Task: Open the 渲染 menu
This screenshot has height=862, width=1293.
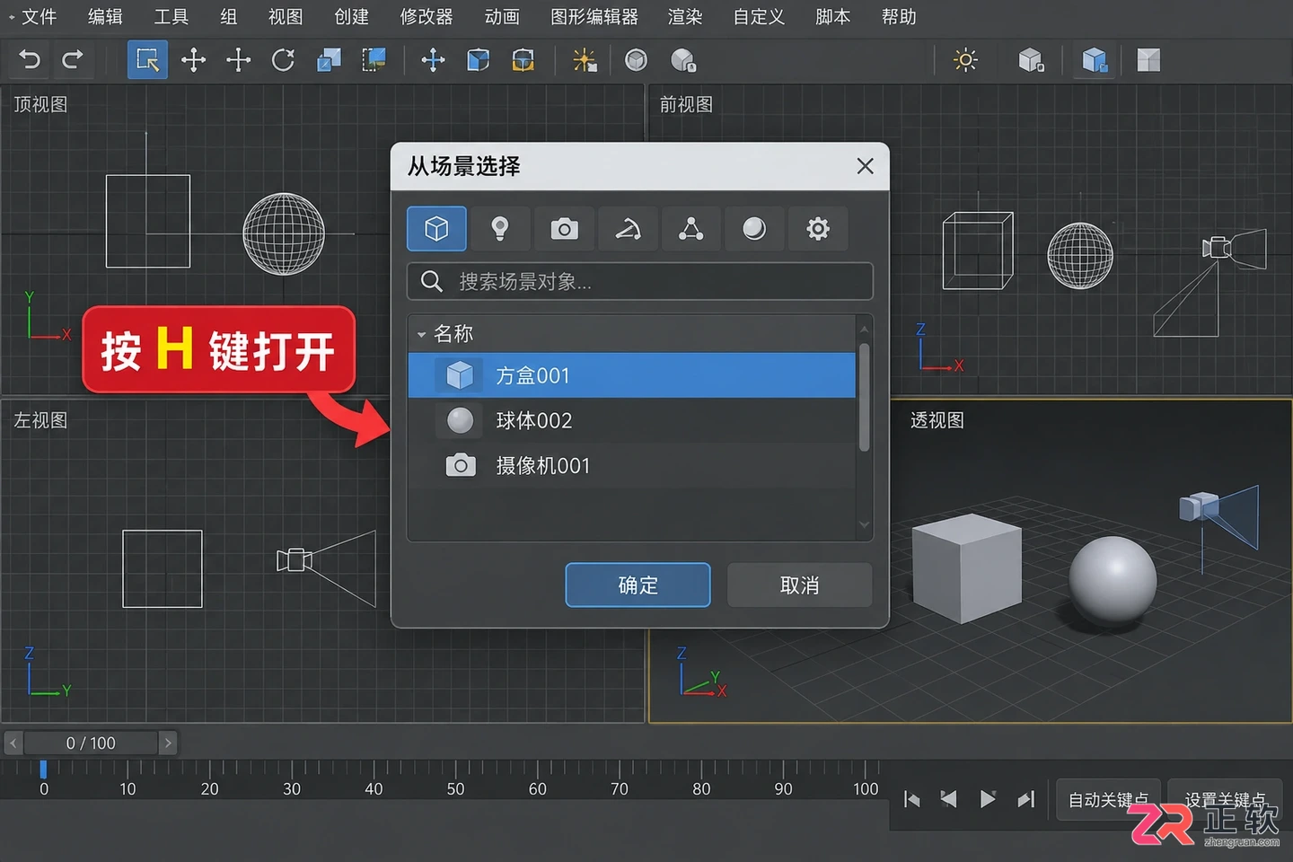Action: pos(685,17)
